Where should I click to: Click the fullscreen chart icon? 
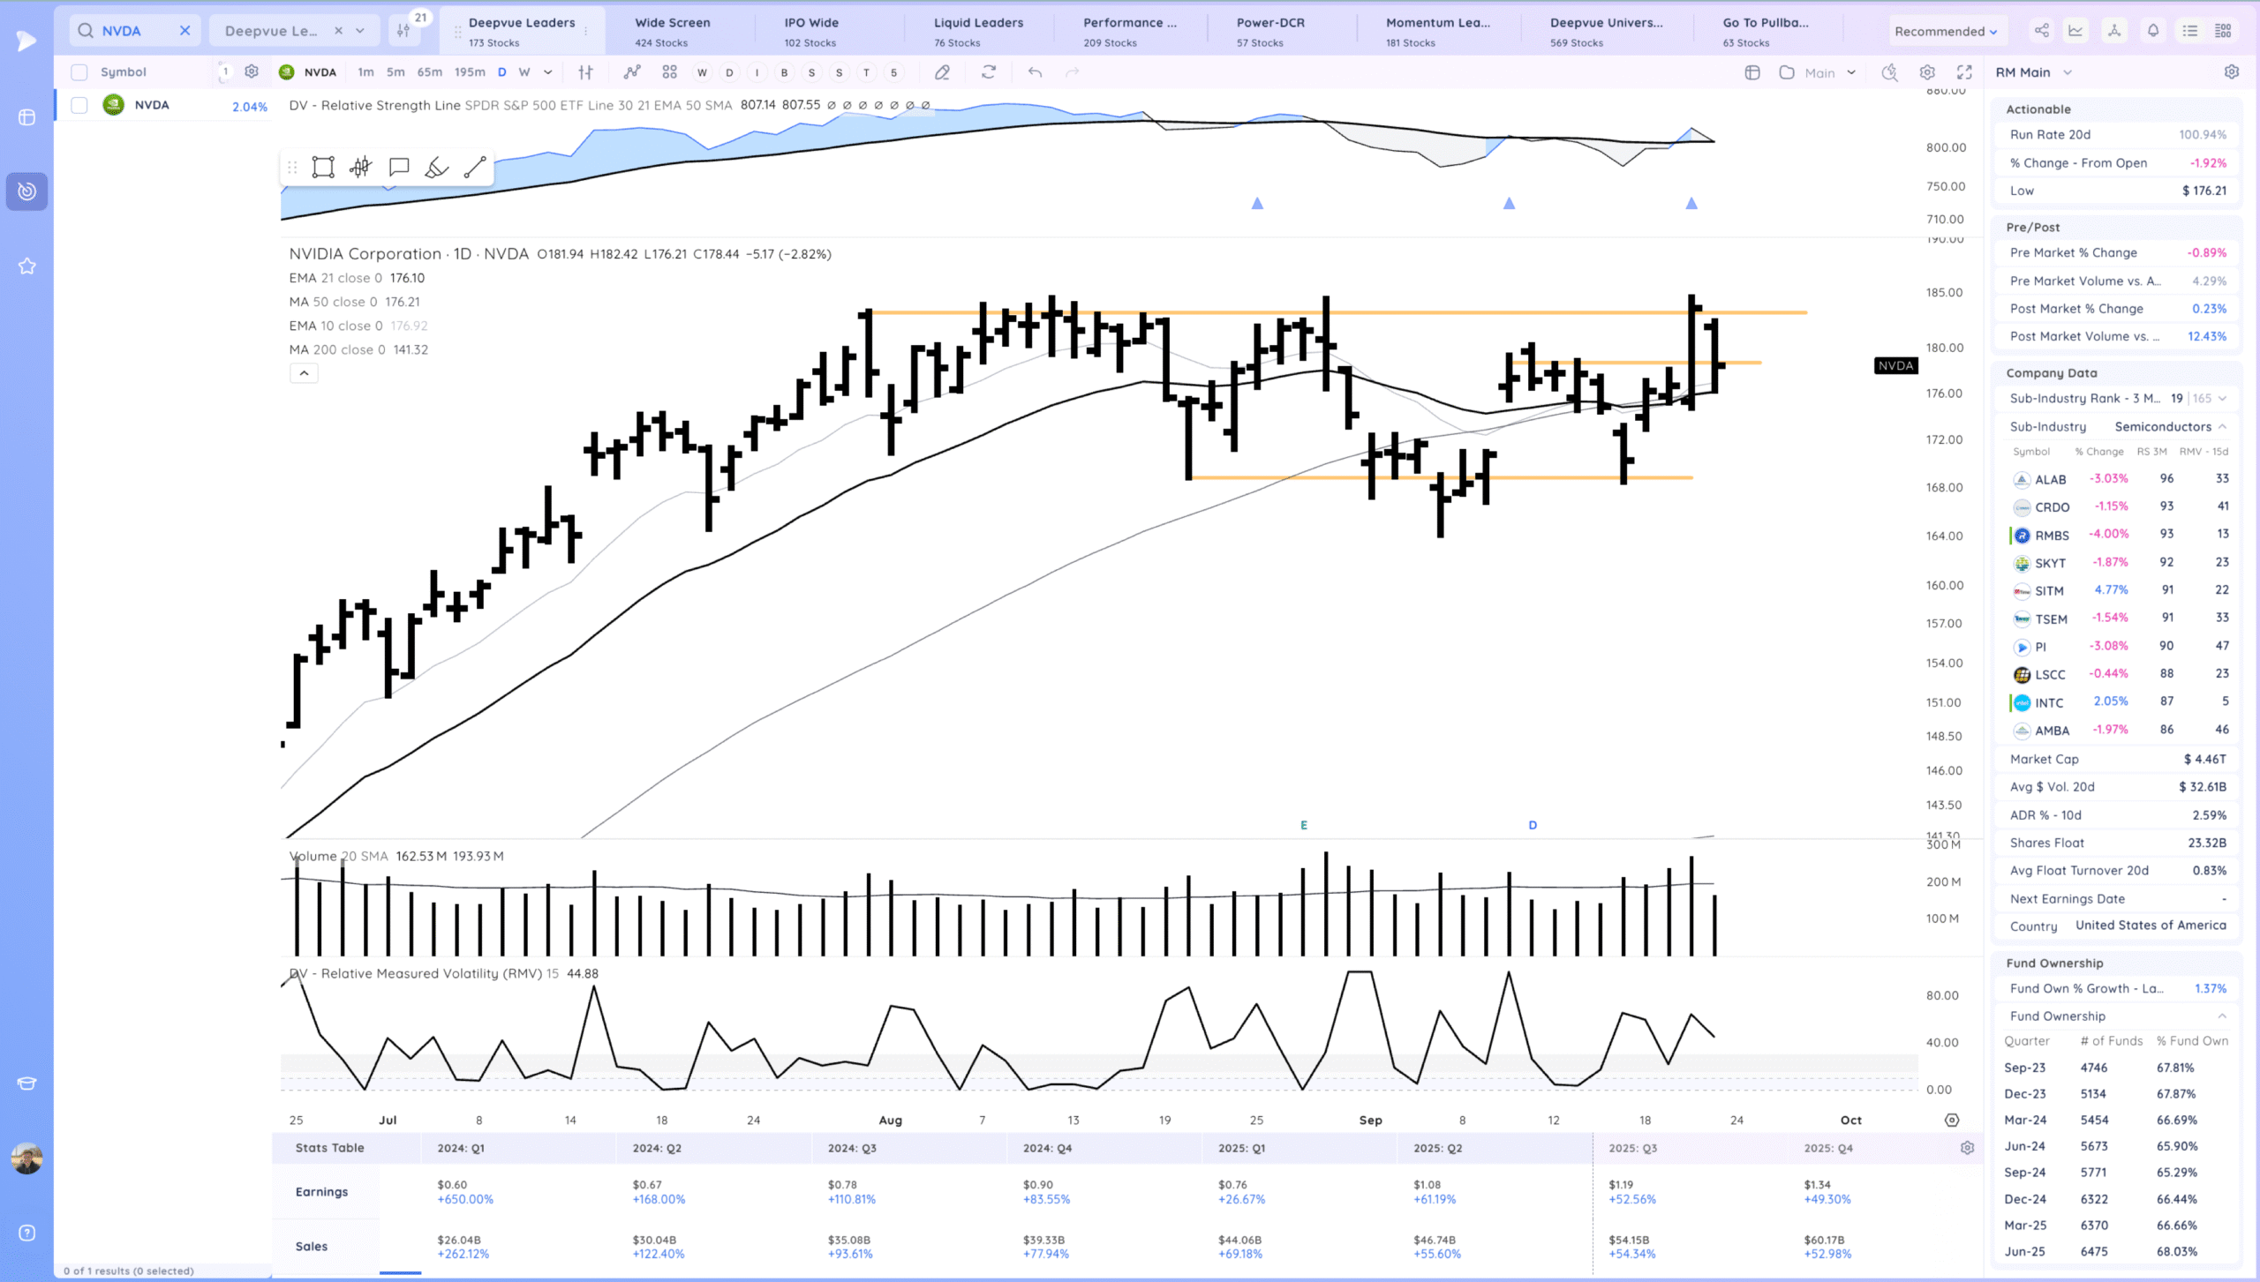click(x=1964, y=72)
